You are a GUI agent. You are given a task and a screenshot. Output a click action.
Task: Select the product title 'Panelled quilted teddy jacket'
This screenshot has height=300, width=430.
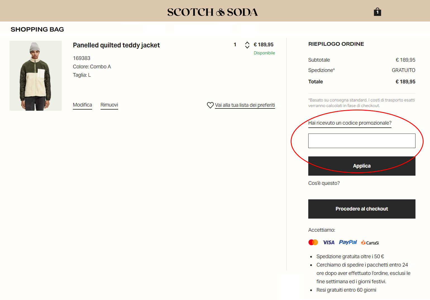[116, 45]
